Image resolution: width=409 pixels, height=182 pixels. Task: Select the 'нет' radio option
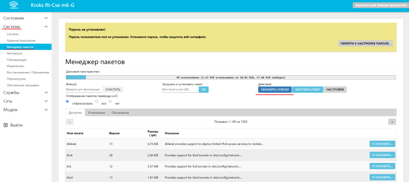point(110,101)
